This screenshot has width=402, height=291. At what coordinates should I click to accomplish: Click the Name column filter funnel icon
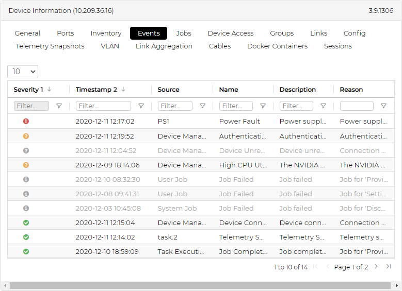click(x=263, y=106)
